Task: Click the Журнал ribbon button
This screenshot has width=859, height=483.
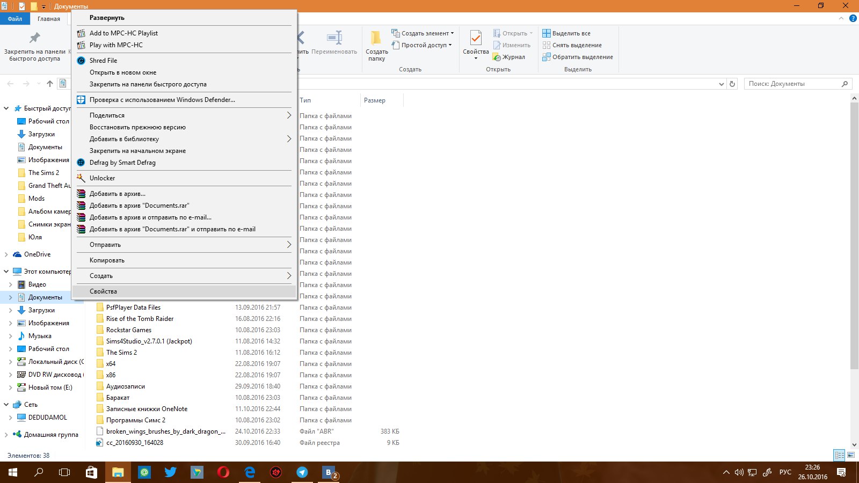Action: point(509,57)
